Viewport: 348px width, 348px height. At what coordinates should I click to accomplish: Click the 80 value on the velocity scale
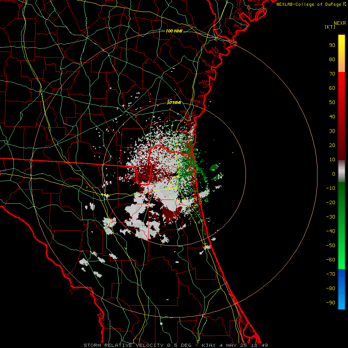[332, 59]
